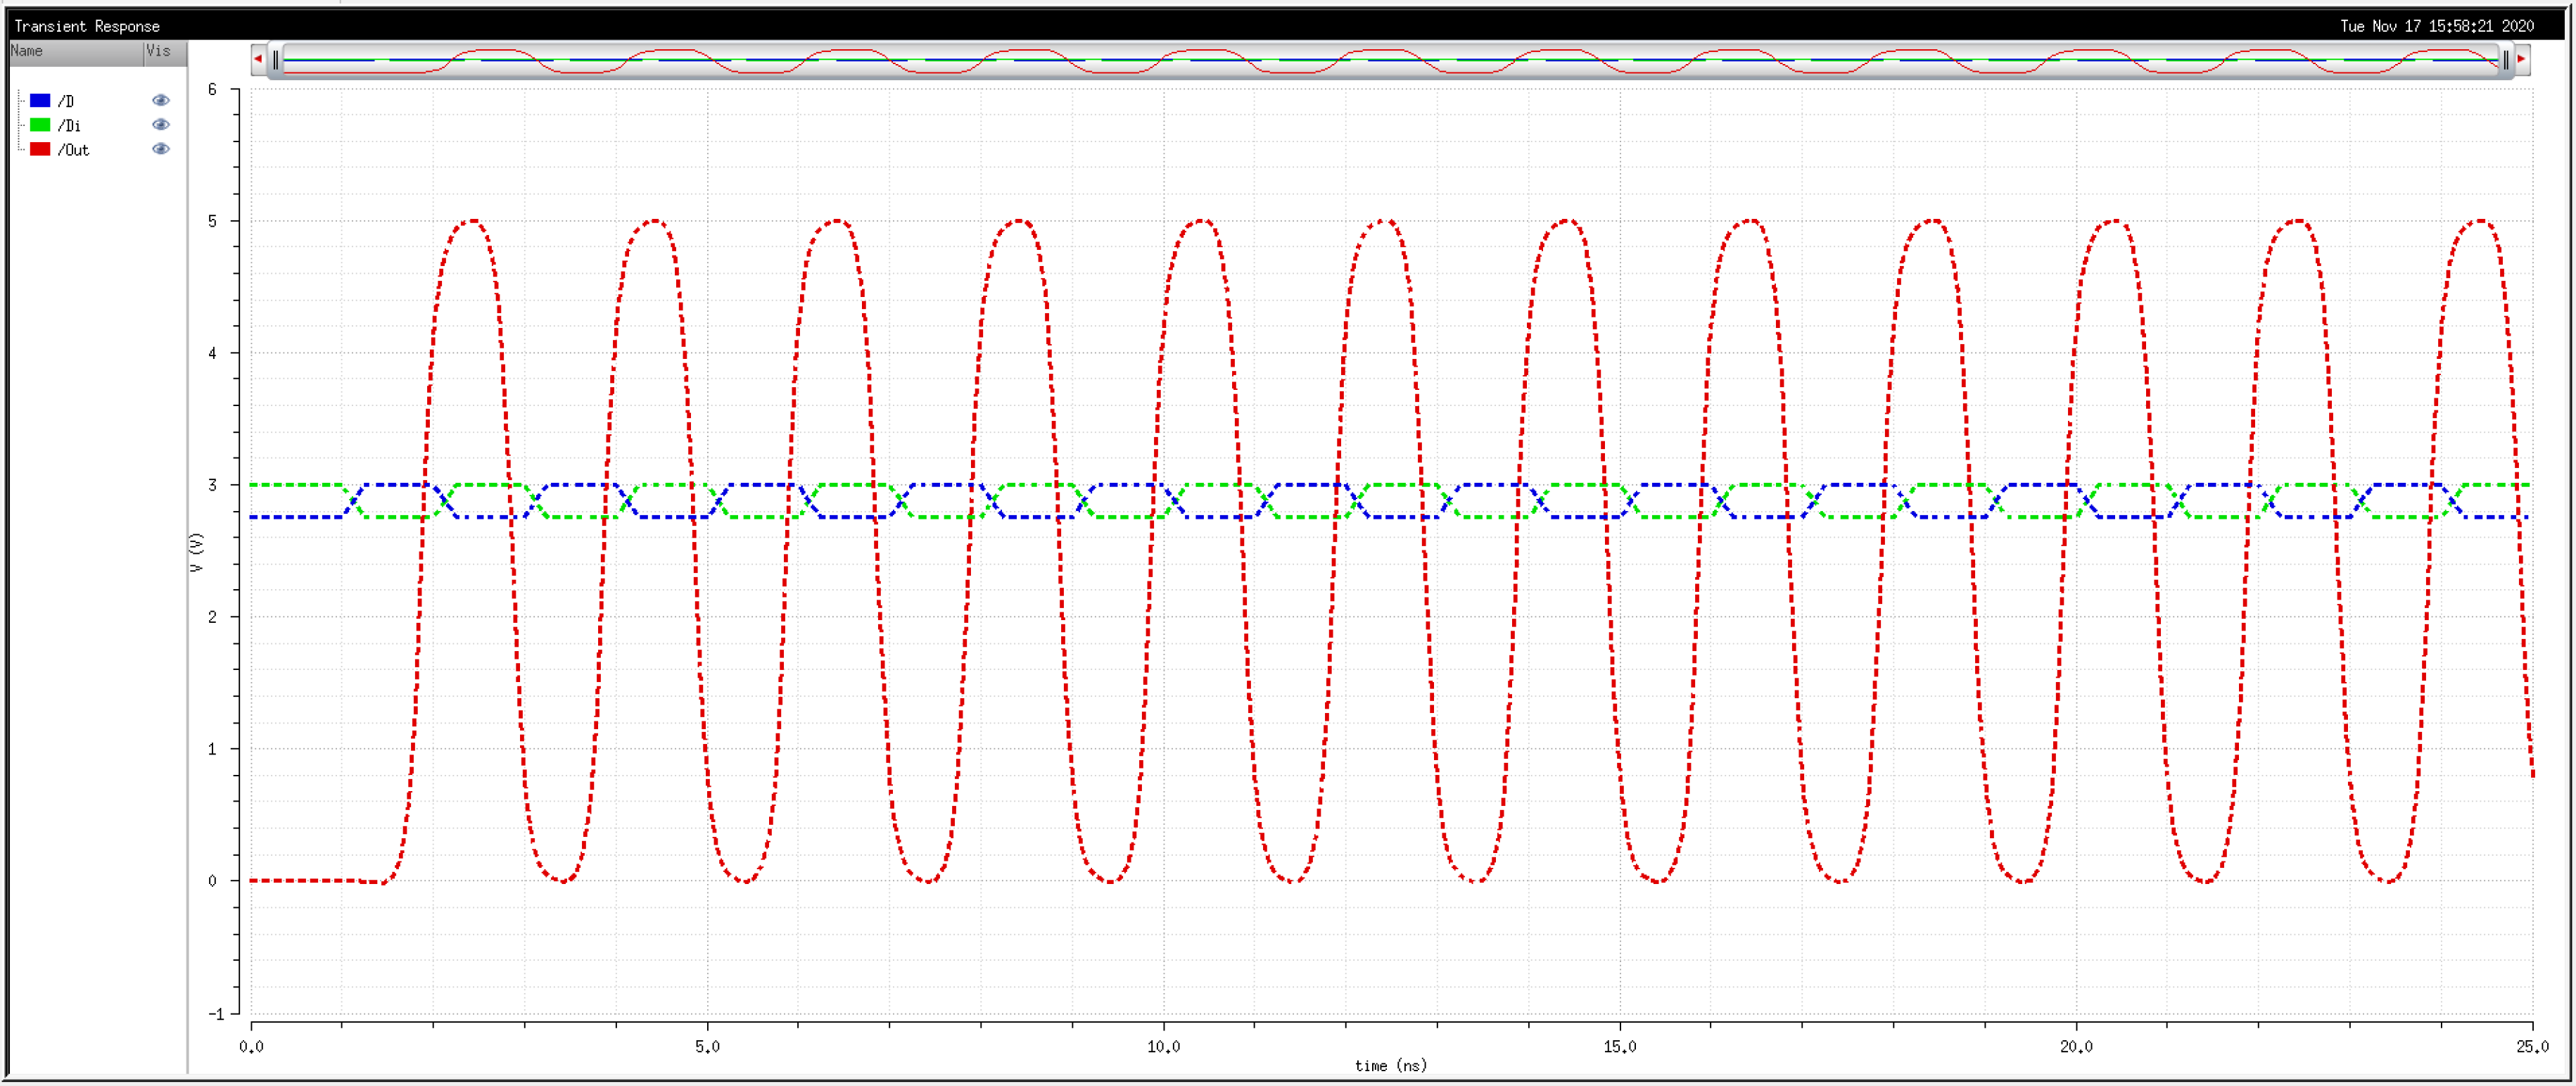Select the /Out signal name in legend
The height and width of the screenshot is (1086, 2576).
(x=73, y=150)
